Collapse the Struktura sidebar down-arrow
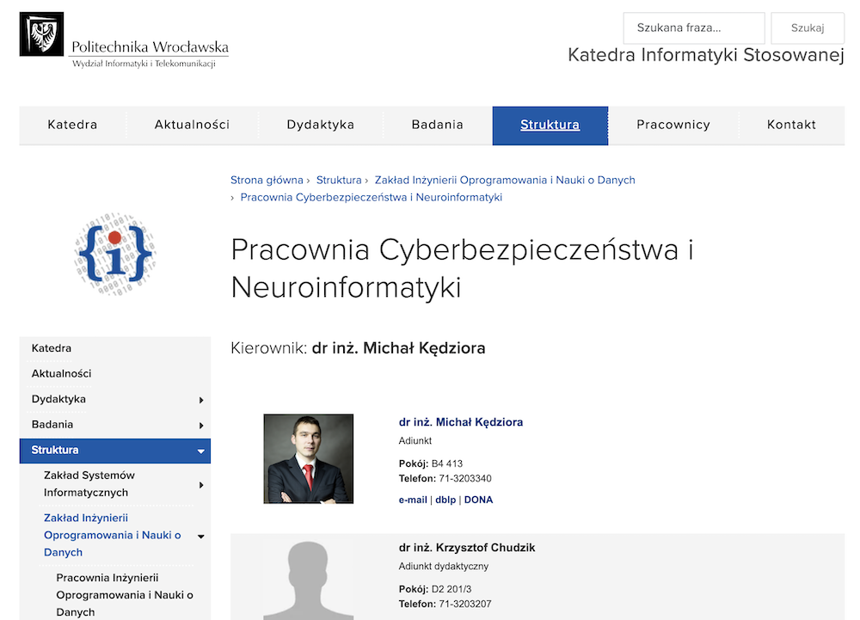 point(200,451)
